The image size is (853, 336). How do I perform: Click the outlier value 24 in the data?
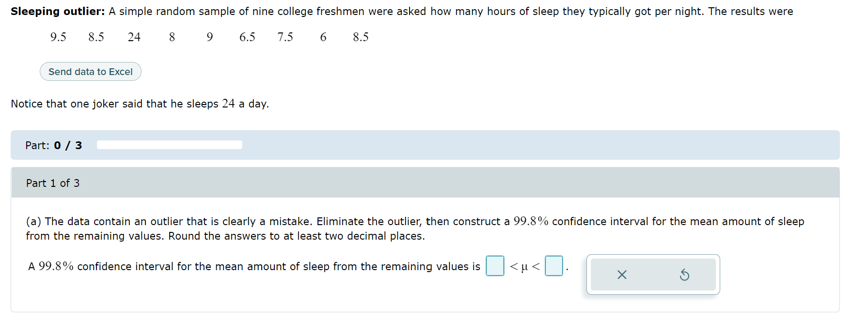pos(134,36)
